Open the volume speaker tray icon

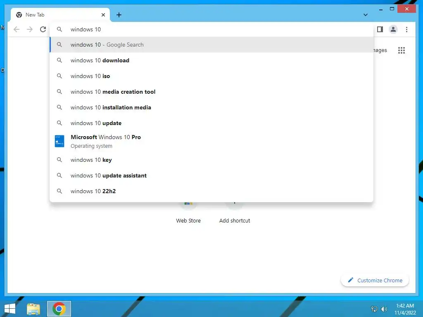click(x=384, y=309)
